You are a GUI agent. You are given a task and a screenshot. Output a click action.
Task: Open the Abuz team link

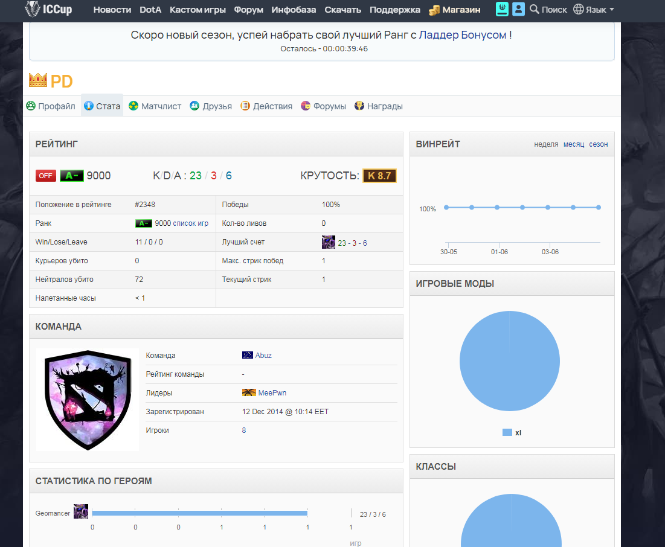[x=263, y=356]
